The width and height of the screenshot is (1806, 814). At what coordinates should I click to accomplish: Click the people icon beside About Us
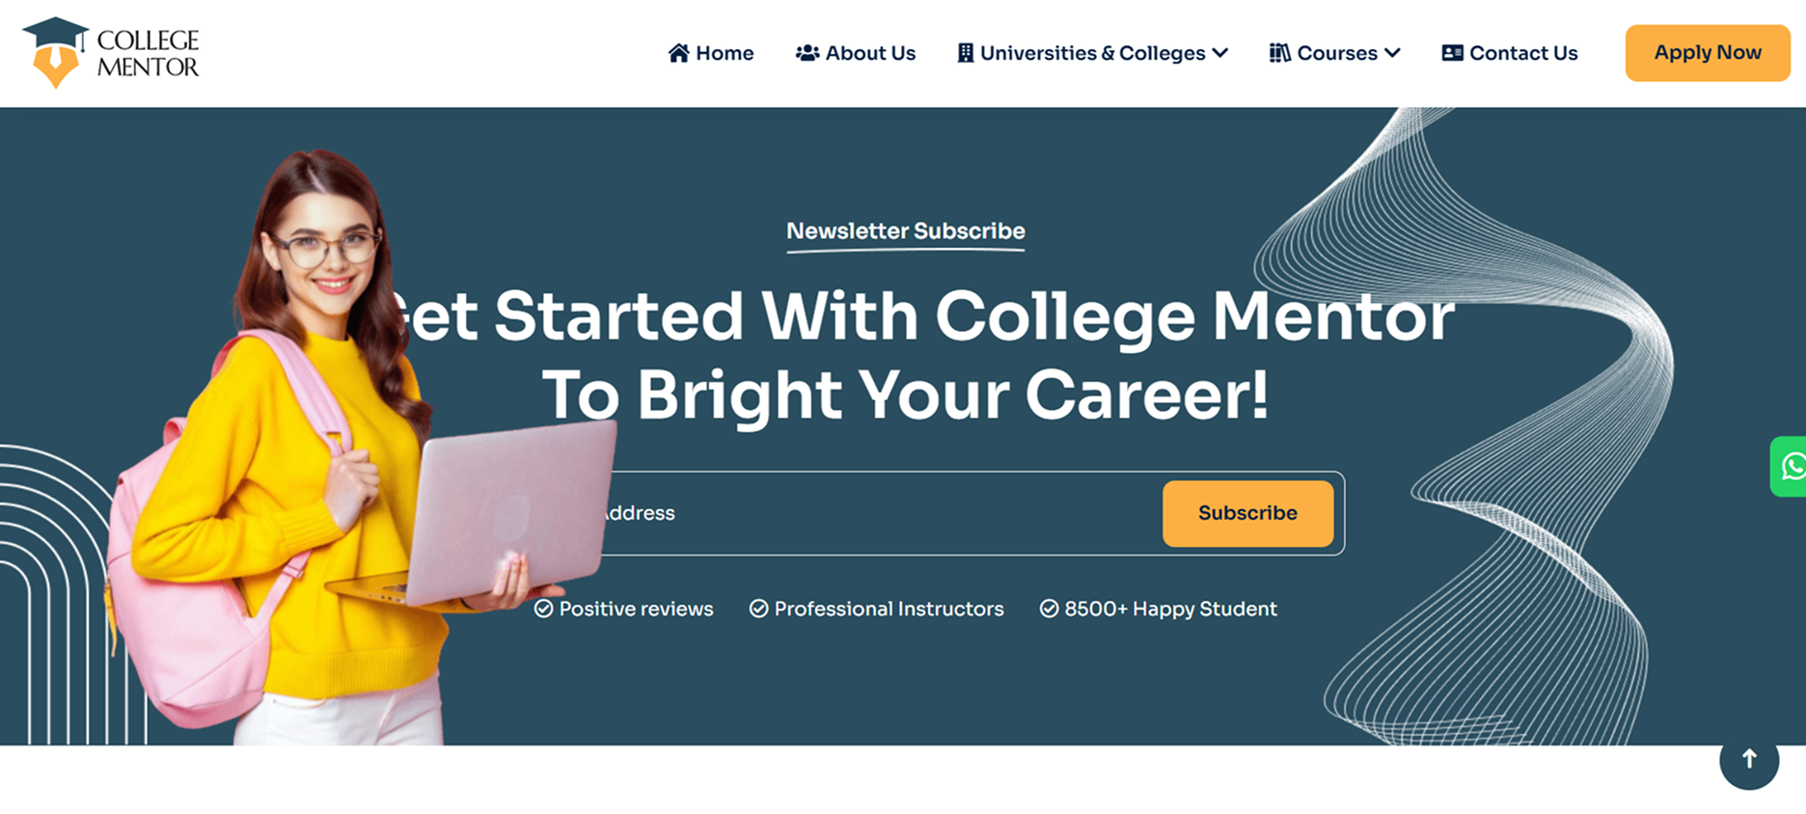click(807, 53)
